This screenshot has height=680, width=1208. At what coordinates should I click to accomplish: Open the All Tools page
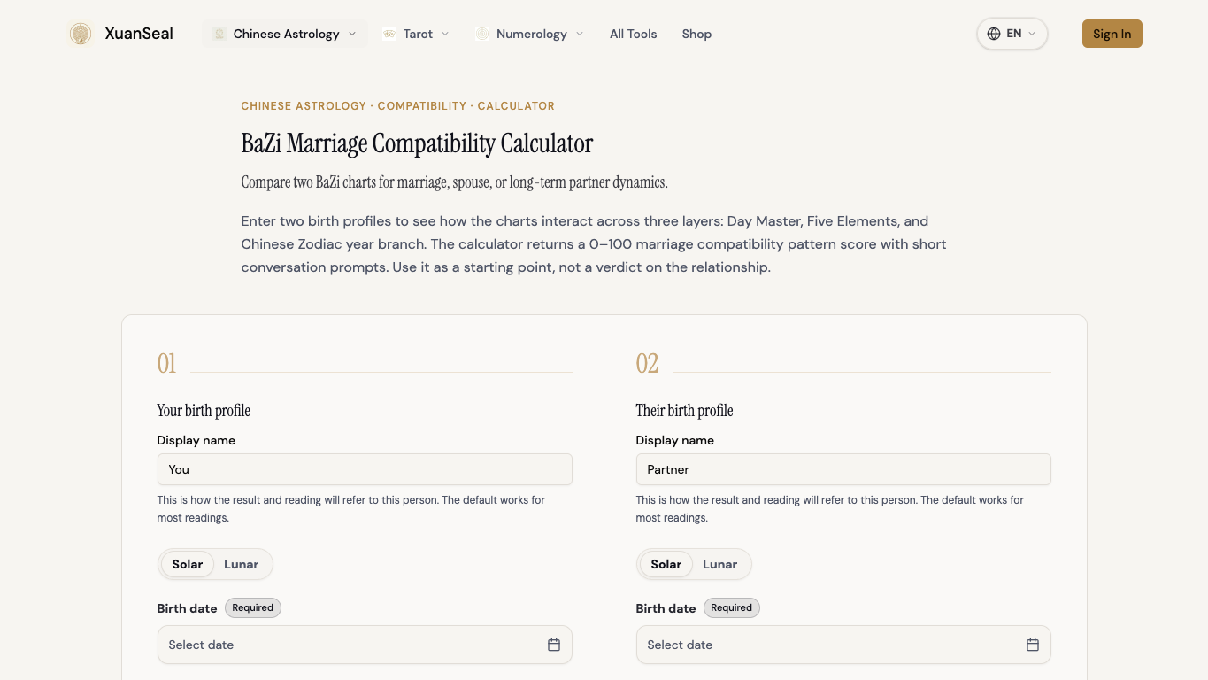634,34
